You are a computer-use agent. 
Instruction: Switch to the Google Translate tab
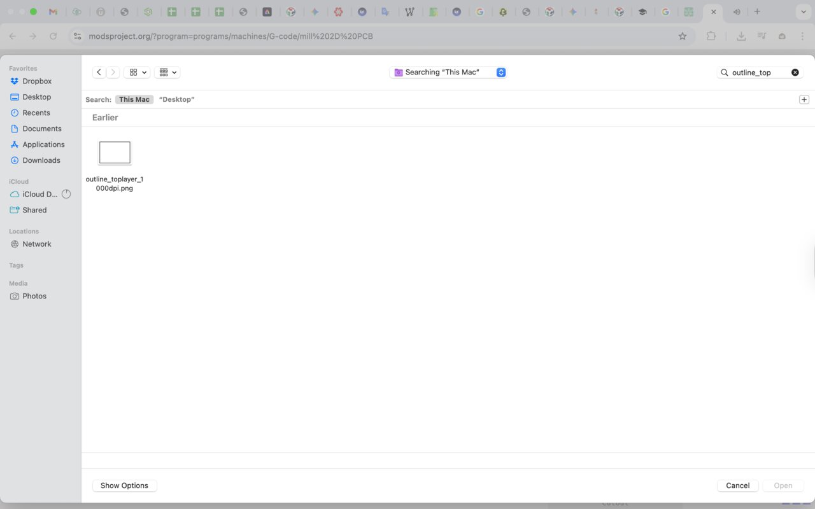coord(385,12)
